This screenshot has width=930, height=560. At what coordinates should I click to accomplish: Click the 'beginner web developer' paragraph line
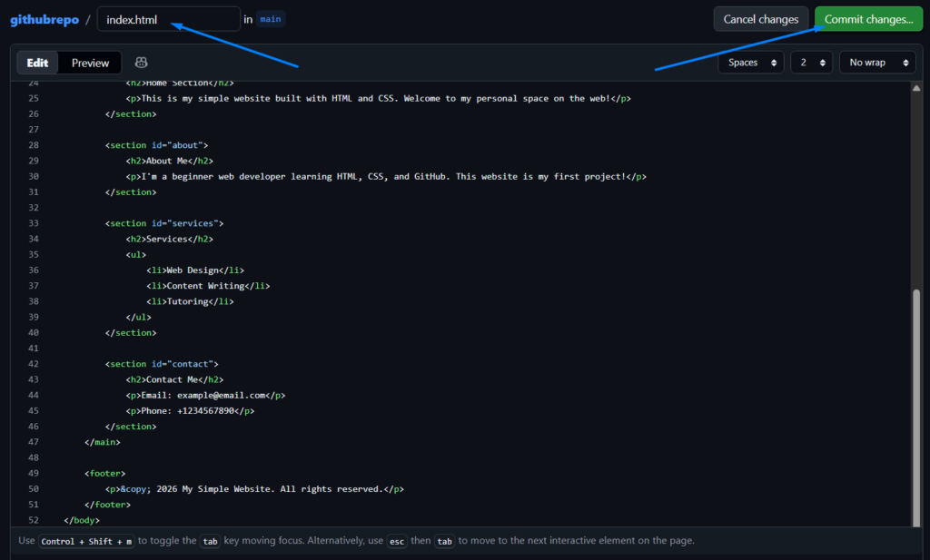click(x=386, y=177)
